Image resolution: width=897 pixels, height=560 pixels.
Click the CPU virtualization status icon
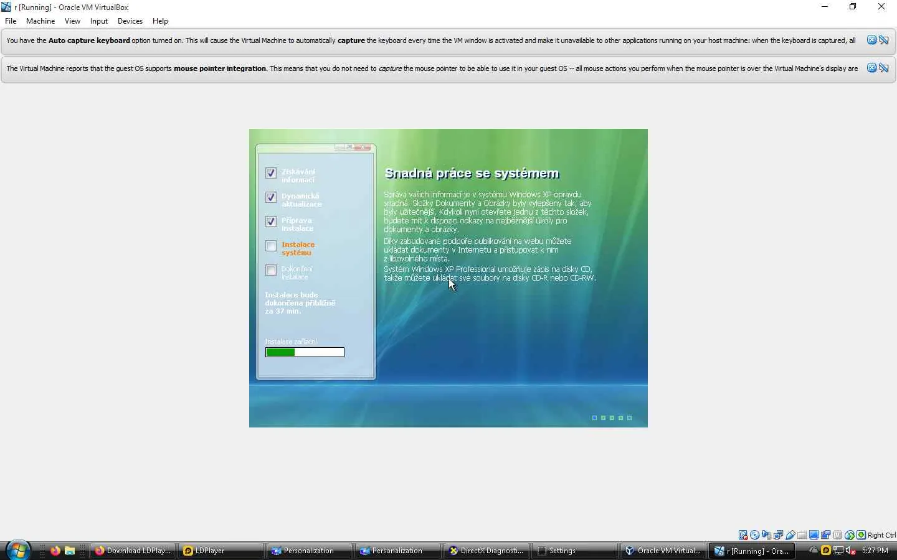pos(838,535)
